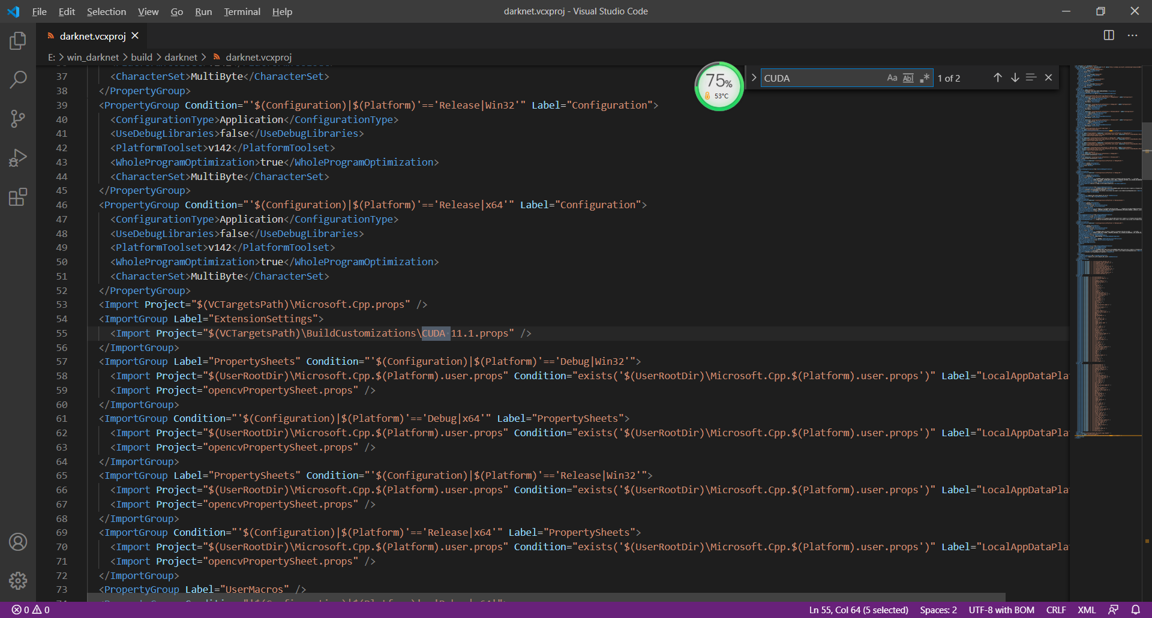Click the darknet folder breadcrumb
The width and height of the screenshot is (1152, 618).
(181, 57)
